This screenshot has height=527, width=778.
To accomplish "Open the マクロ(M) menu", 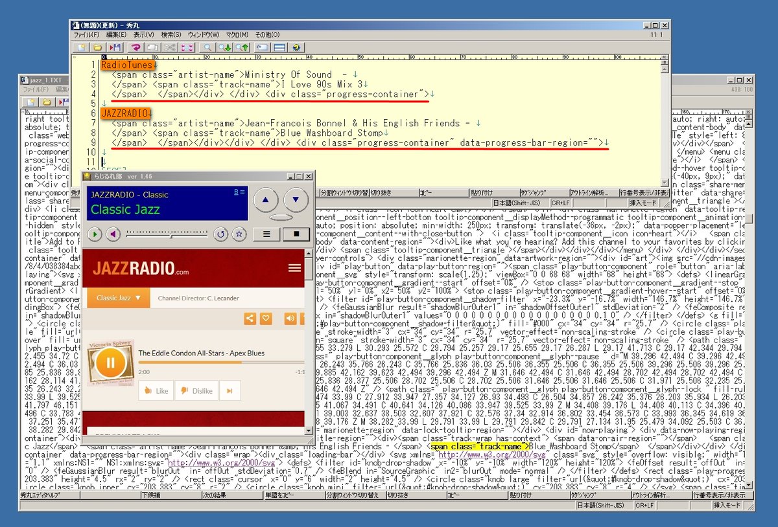I will click(237, 34).
